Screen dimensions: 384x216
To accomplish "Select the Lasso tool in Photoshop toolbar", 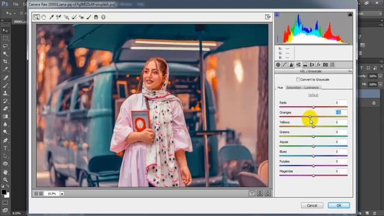I will point(5,46).
